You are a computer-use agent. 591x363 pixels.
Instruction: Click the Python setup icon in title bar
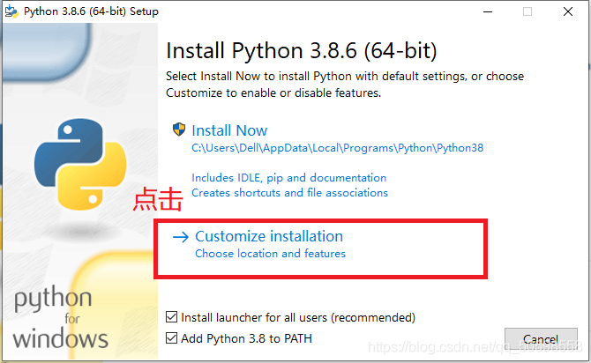12,11
